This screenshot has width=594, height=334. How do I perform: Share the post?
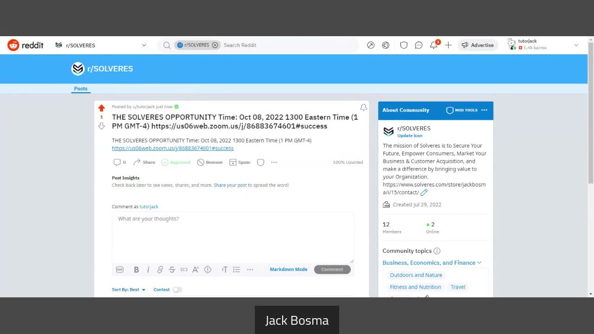[x=144, y=162]
